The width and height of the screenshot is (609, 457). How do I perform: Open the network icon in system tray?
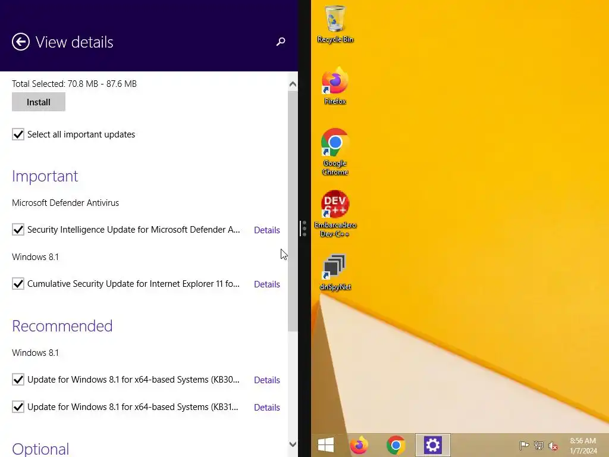[539, 445]
